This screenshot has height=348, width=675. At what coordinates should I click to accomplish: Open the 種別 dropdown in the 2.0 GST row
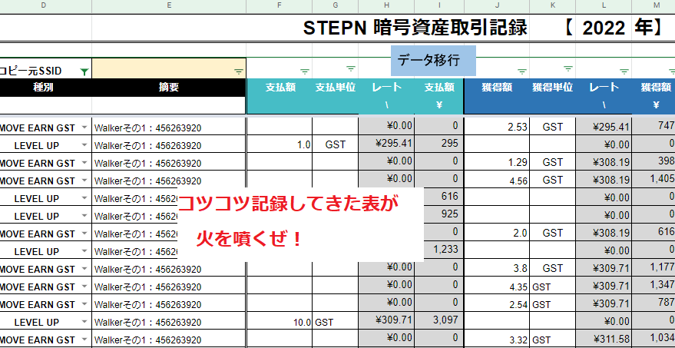84,234
